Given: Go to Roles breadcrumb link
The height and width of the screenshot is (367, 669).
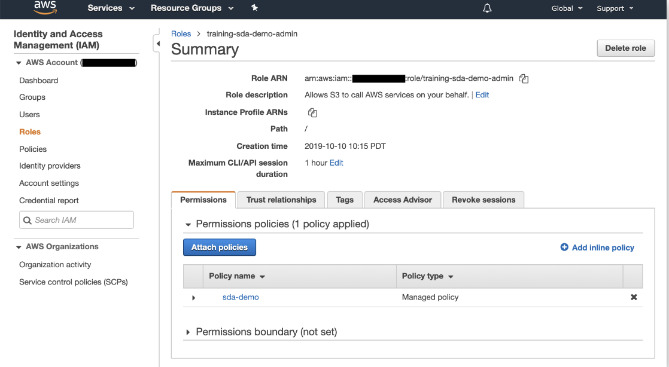Looking at the screenshot, I should pos(181,33).
